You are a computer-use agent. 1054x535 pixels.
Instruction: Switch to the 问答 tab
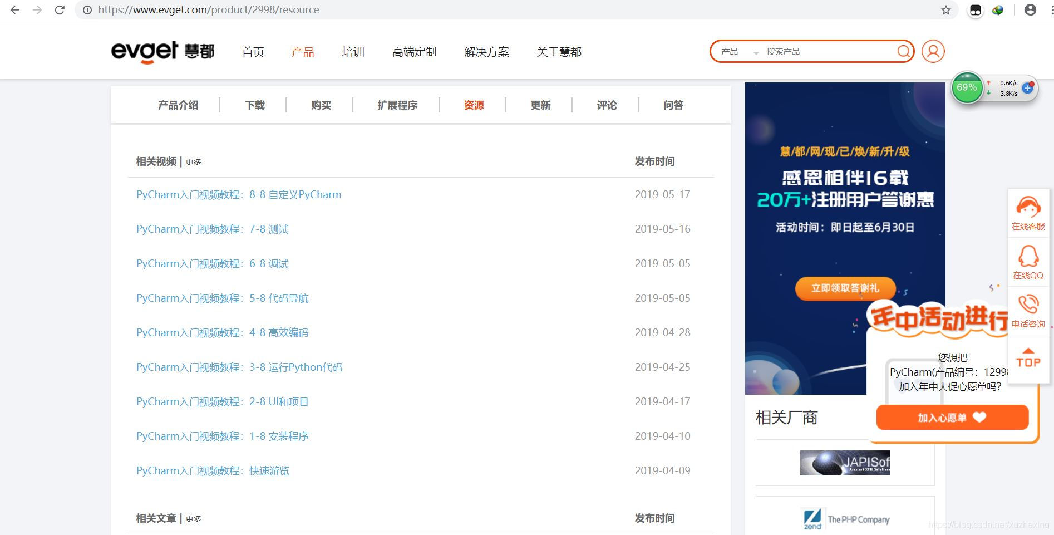673,105
